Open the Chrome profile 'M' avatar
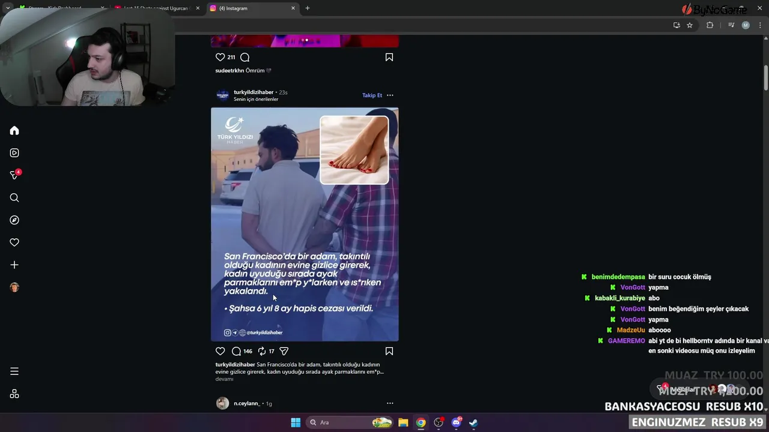769x432 pixels. click(x=746, y=25)
